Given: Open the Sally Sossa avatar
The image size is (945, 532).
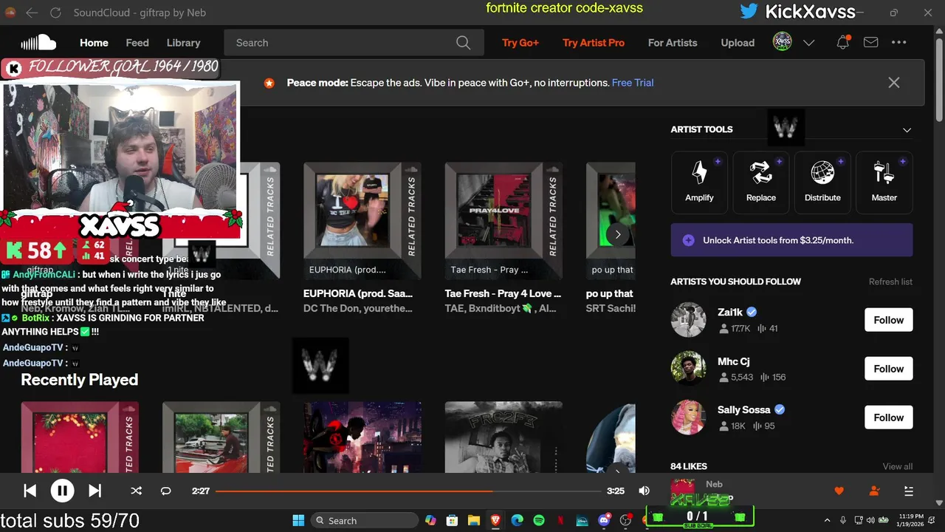Looking at the screenshot, I should (x=688, y=417).
